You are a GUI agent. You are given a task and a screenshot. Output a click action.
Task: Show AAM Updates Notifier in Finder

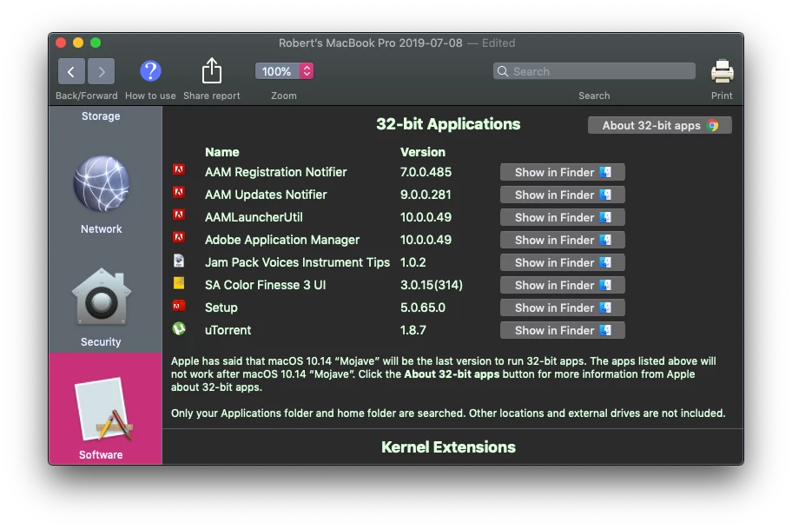(562, 195)
